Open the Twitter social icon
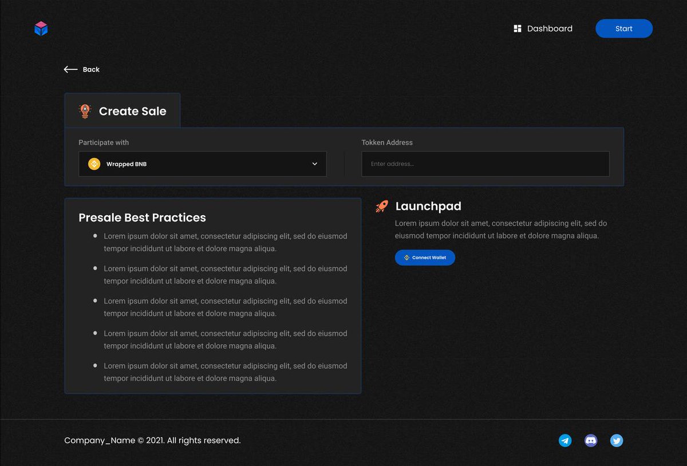Viewport: 687px width, 466px height. pyautogui.click(x=617, y=440)
